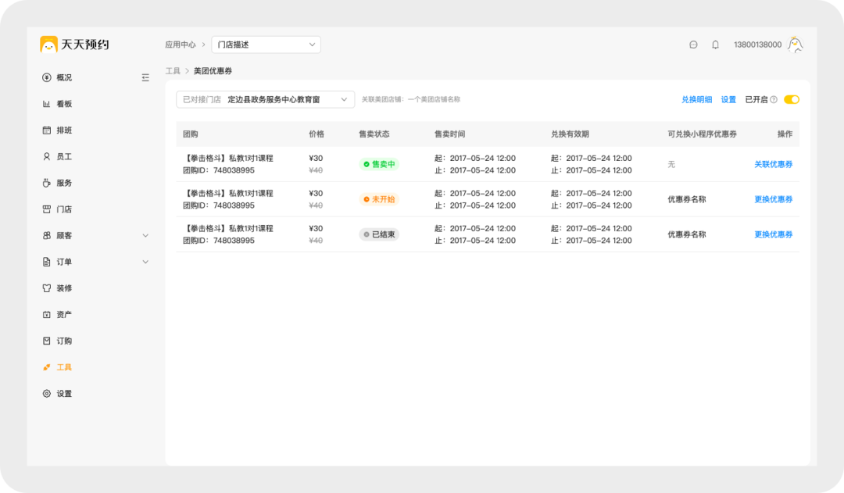Toggle the 已开启 switch off
Screen dimensions: 844x493
(791, 99)
